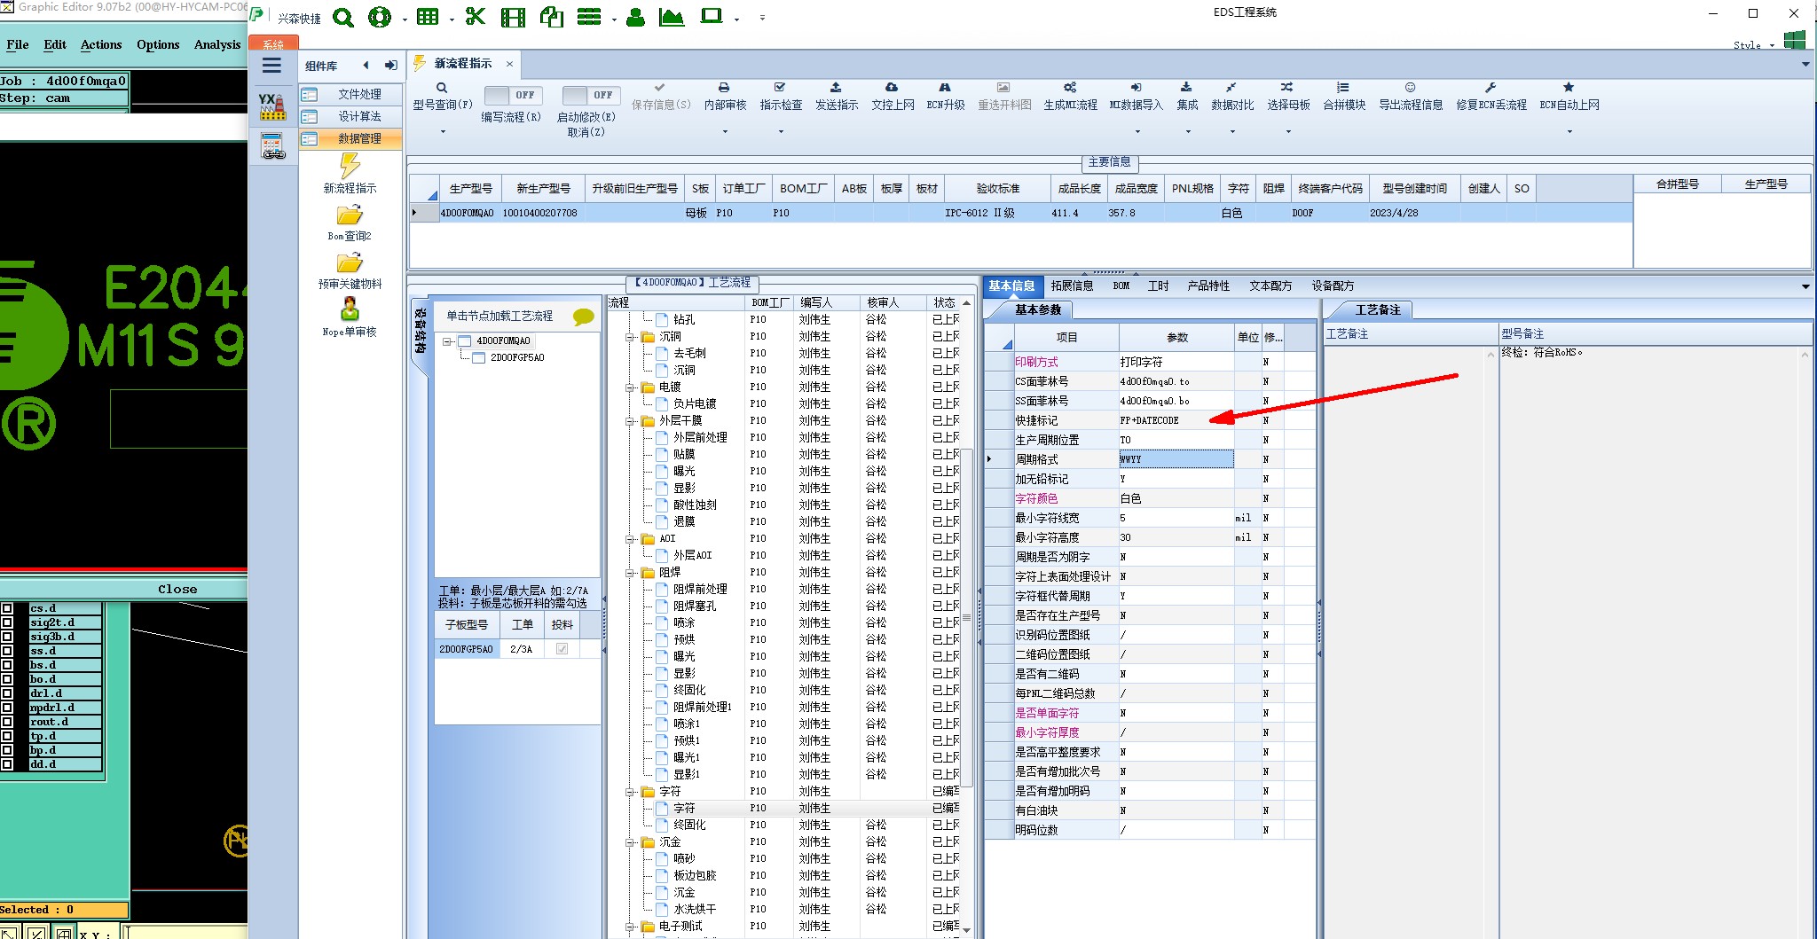This screenshot has width=1817, height=939.
Task: Close the 新流程指示 tab
Action: [509, 64]
